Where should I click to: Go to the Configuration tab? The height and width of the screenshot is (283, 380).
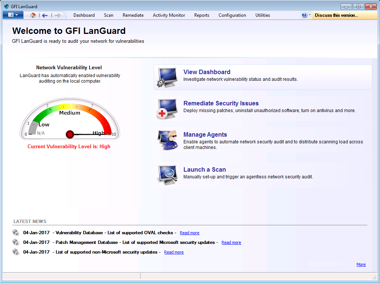click(x=232, y=15)
